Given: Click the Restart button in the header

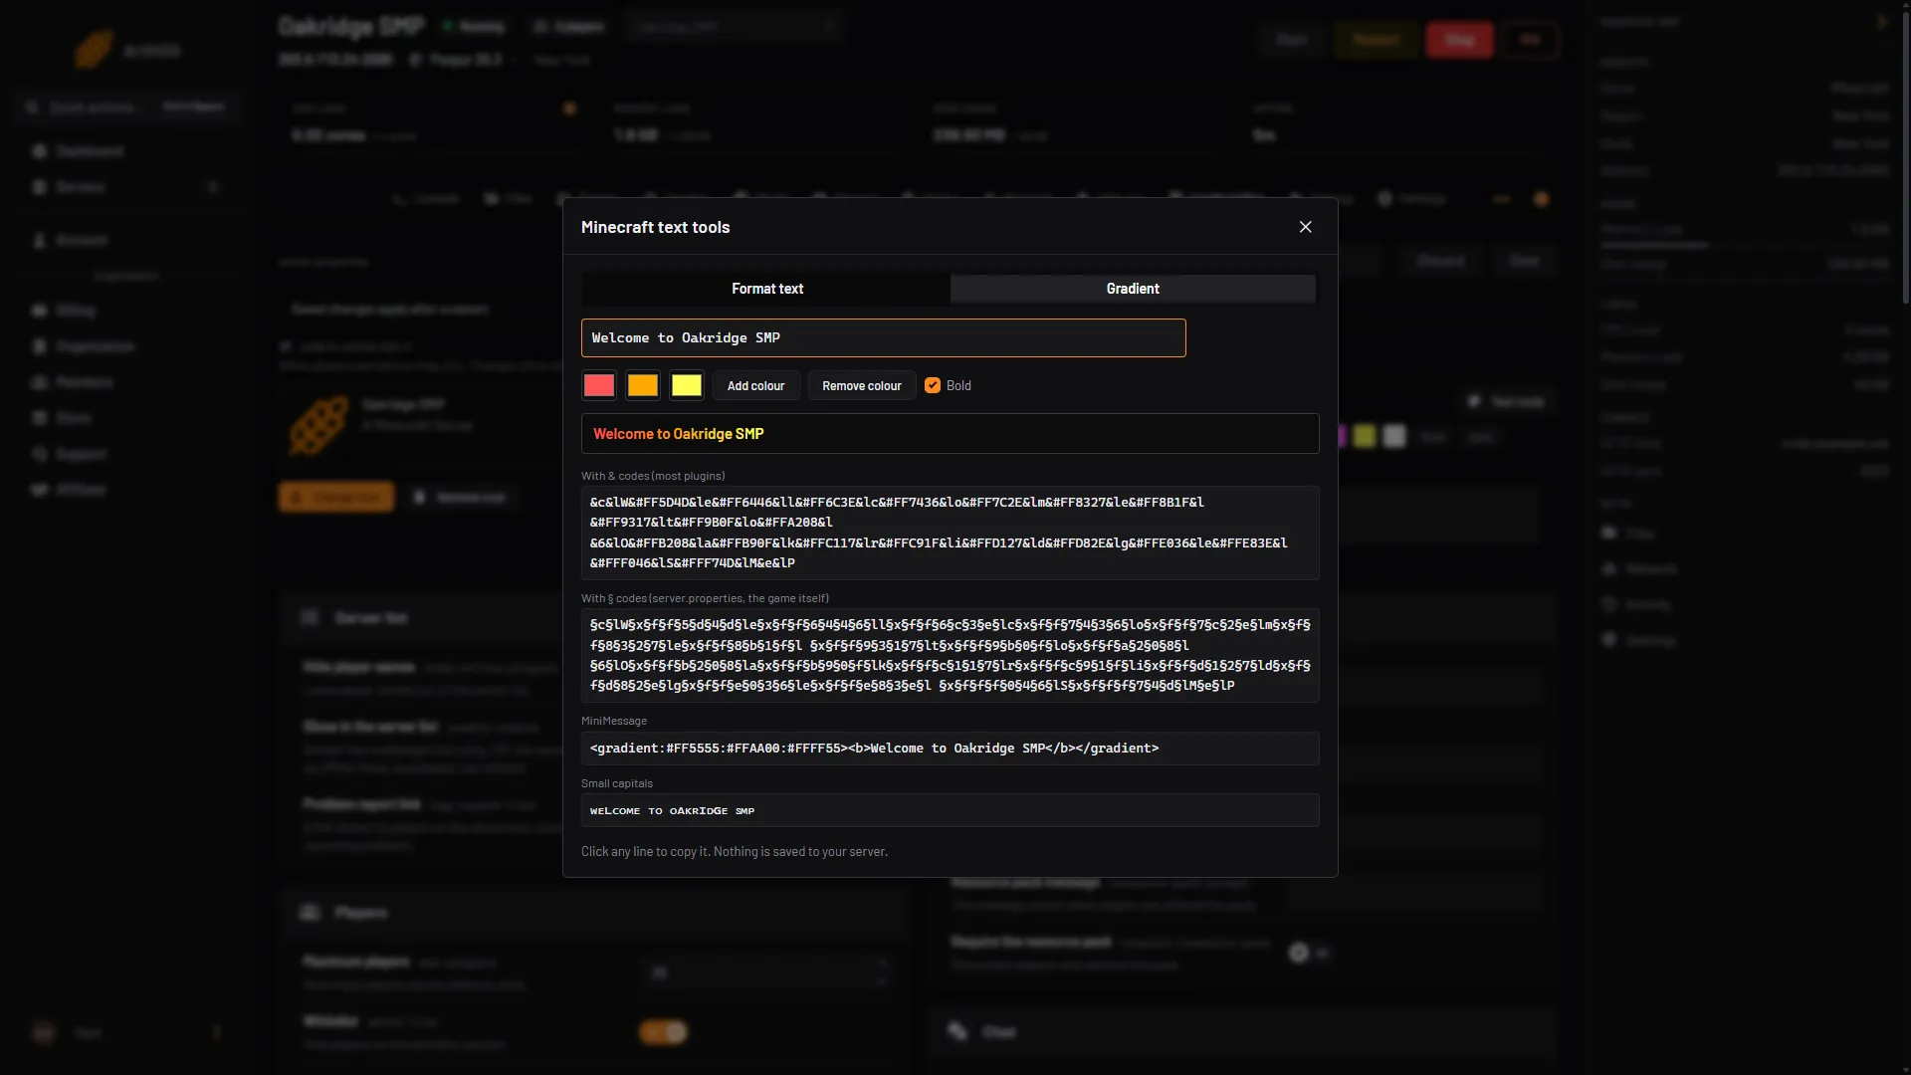Looking at the screenshot, I should pos(1376,41).
